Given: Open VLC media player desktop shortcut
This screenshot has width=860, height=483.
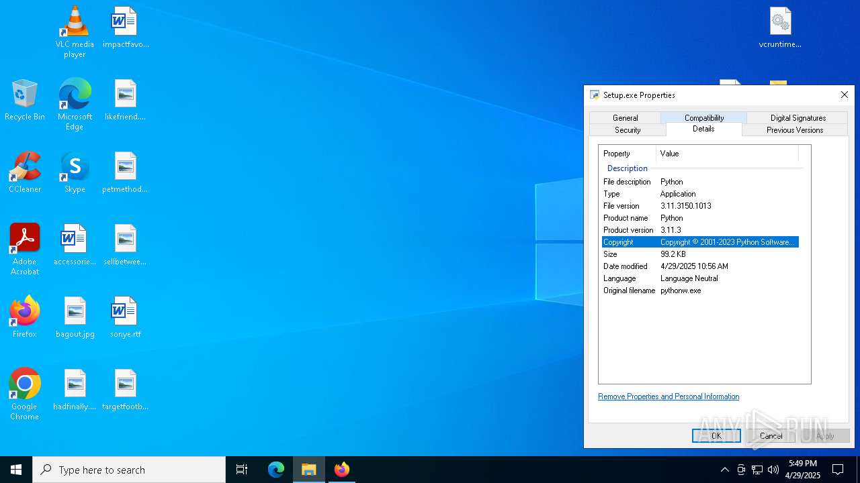Looking at the screenshot, I should click(x=75, y=32).
